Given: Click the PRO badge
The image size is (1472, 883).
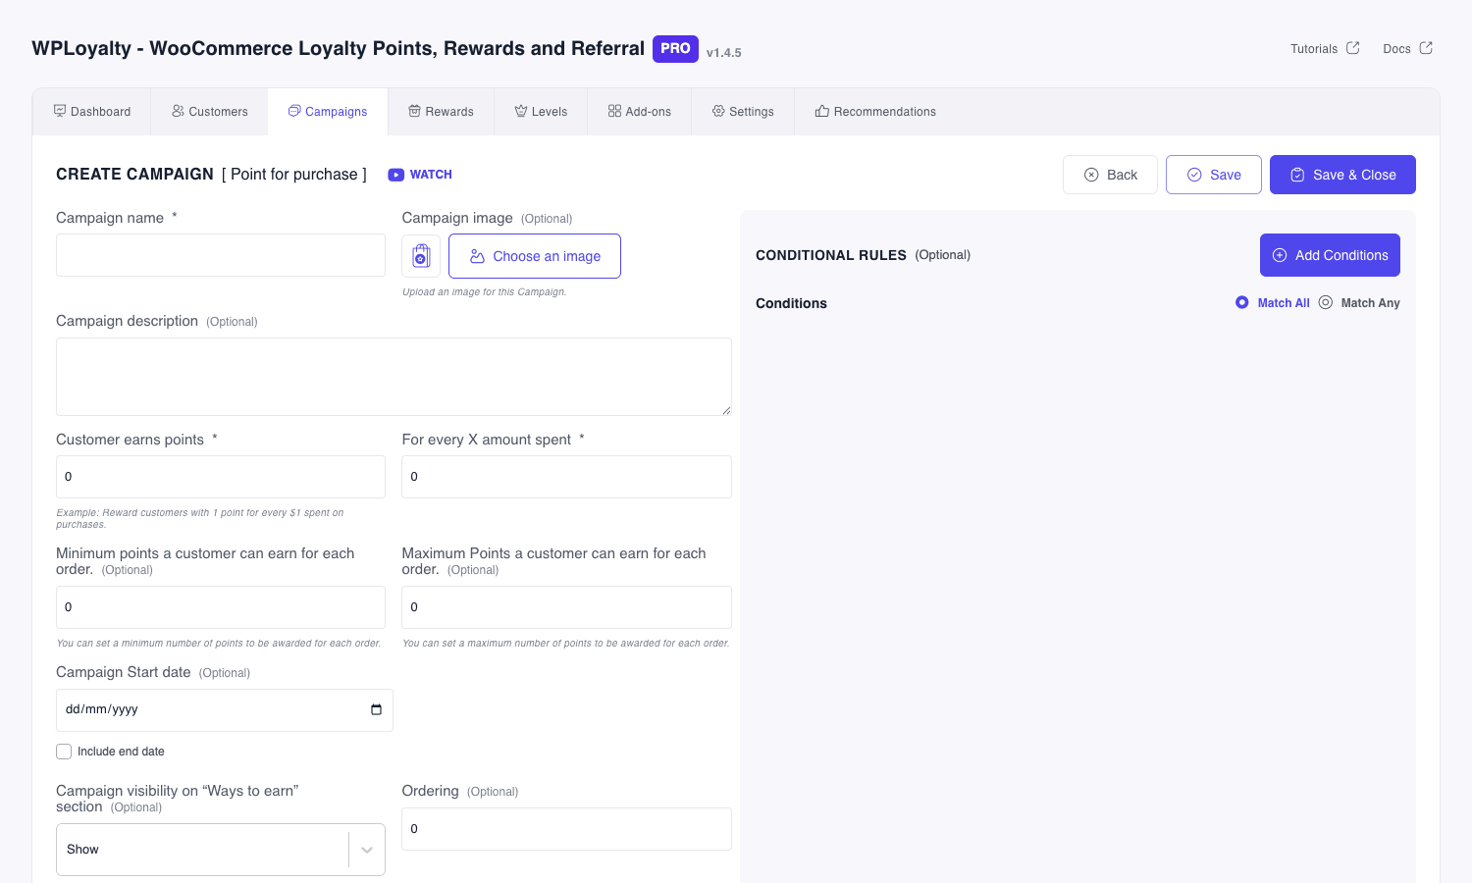Looking at the screenshot, I should tap(675, 48).
